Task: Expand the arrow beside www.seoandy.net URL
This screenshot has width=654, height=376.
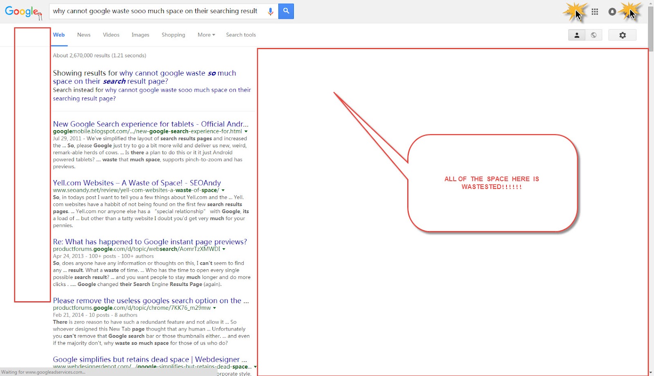Action: point(223,190)
